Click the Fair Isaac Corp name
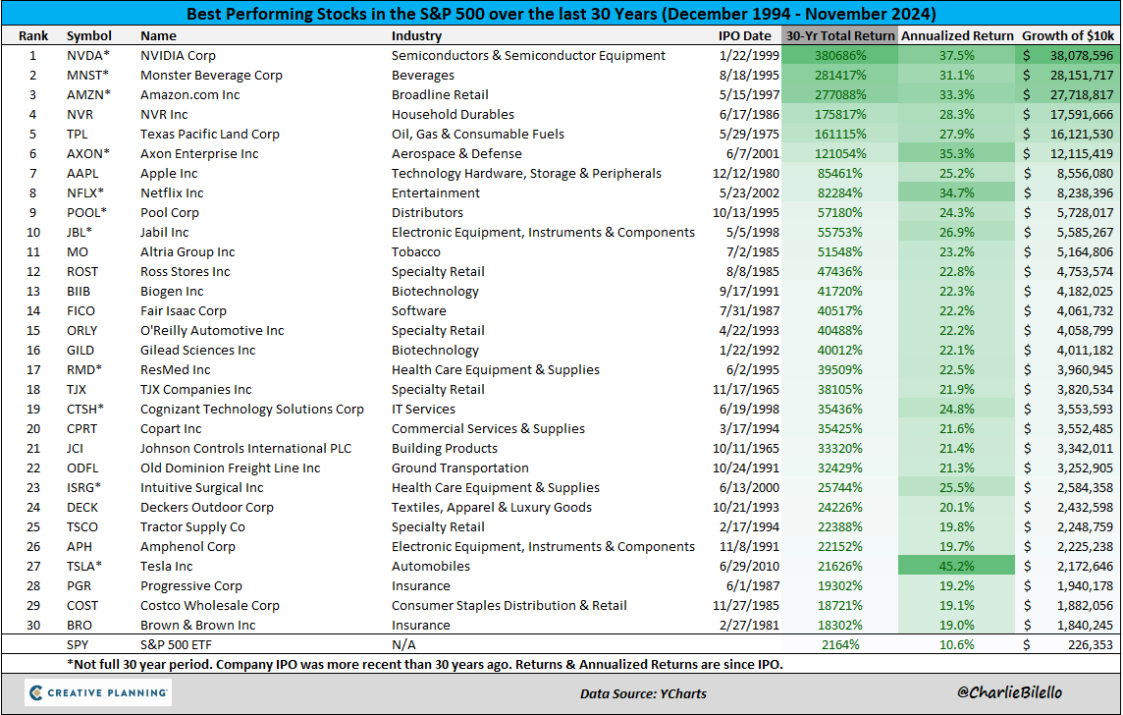The image size is (1123, 715). pos(184,311)
